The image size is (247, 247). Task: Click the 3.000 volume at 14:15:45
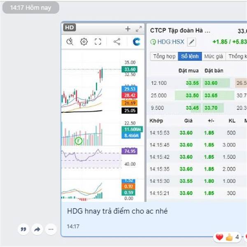pyautogui.click(x=229, y=145)
